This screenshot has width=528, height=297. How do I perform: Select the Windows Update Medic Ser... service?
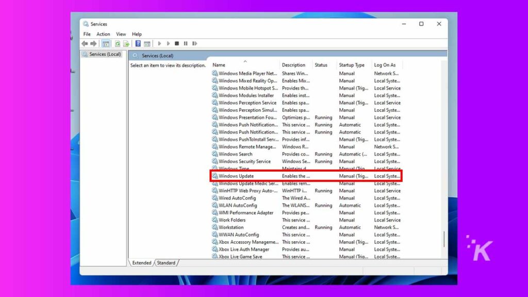(x=306, y=184)
